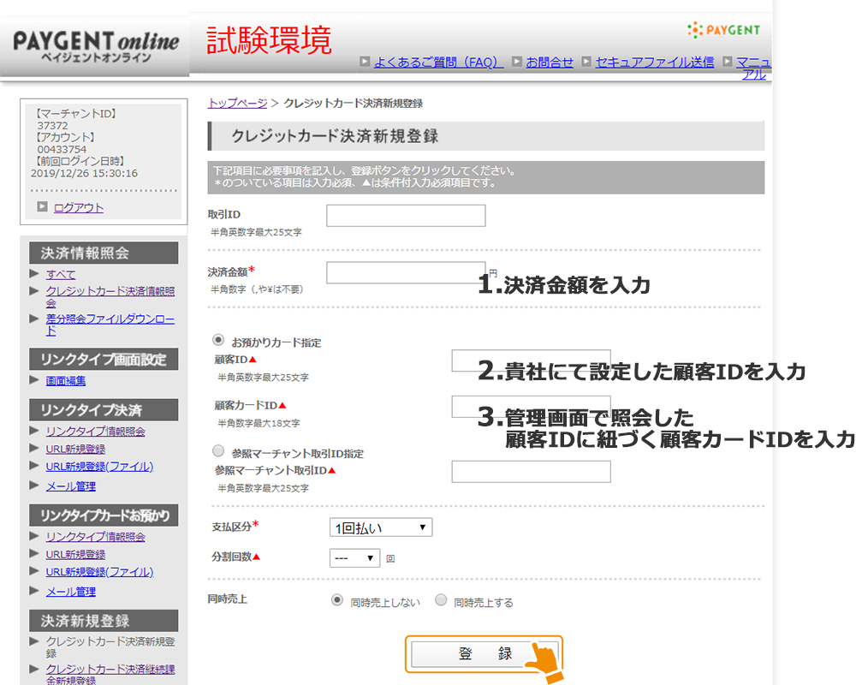Click the PAYGENT online logo
The image size is (856, 685).
point(96,46)
